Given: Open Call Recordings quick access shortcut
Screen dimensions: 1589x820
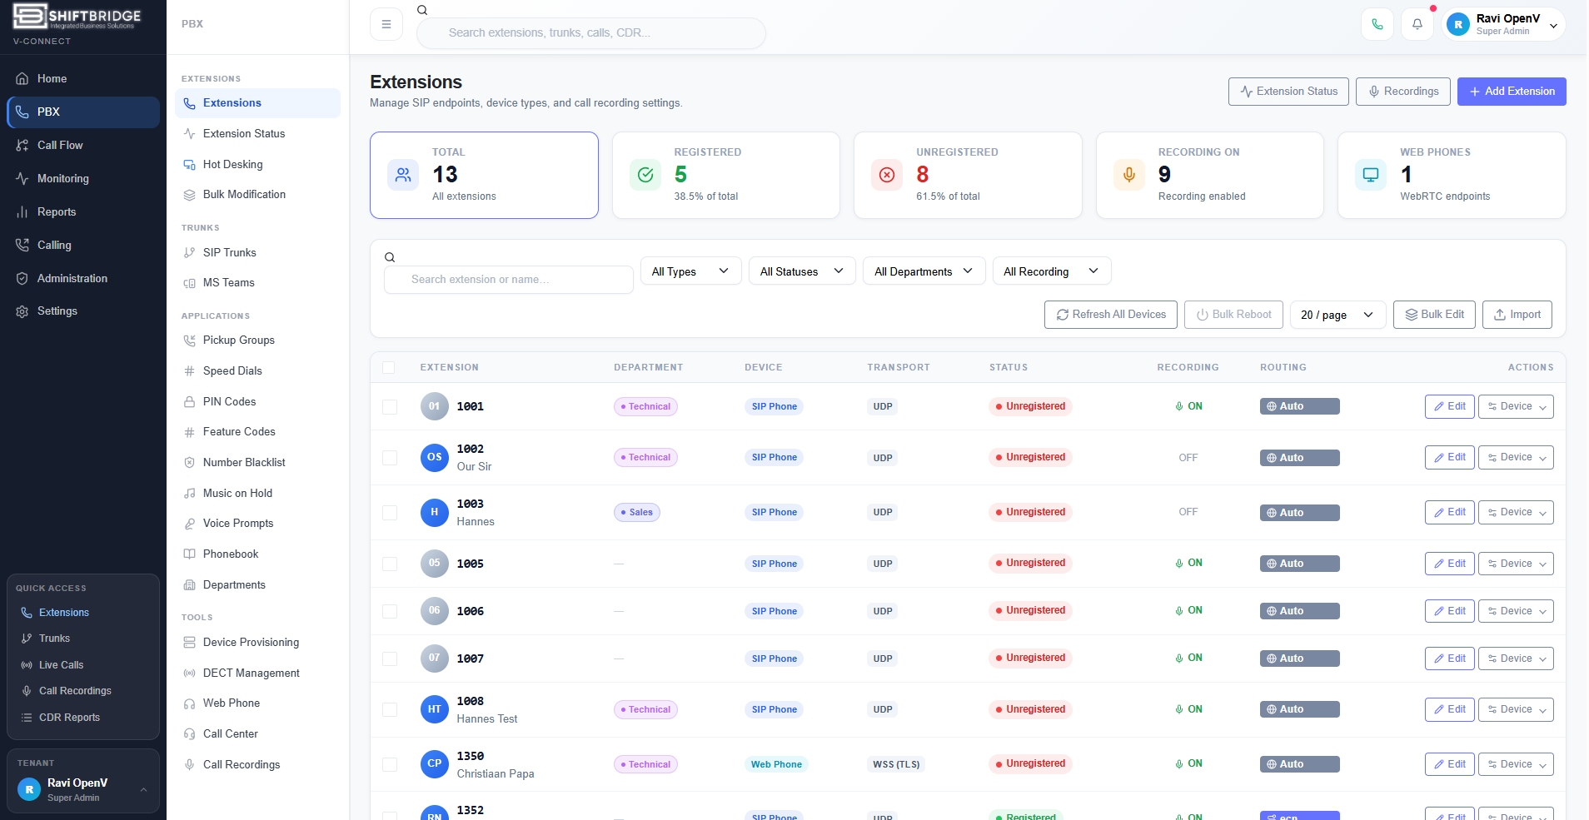Looking at the screenshot, I should point(82,691).
